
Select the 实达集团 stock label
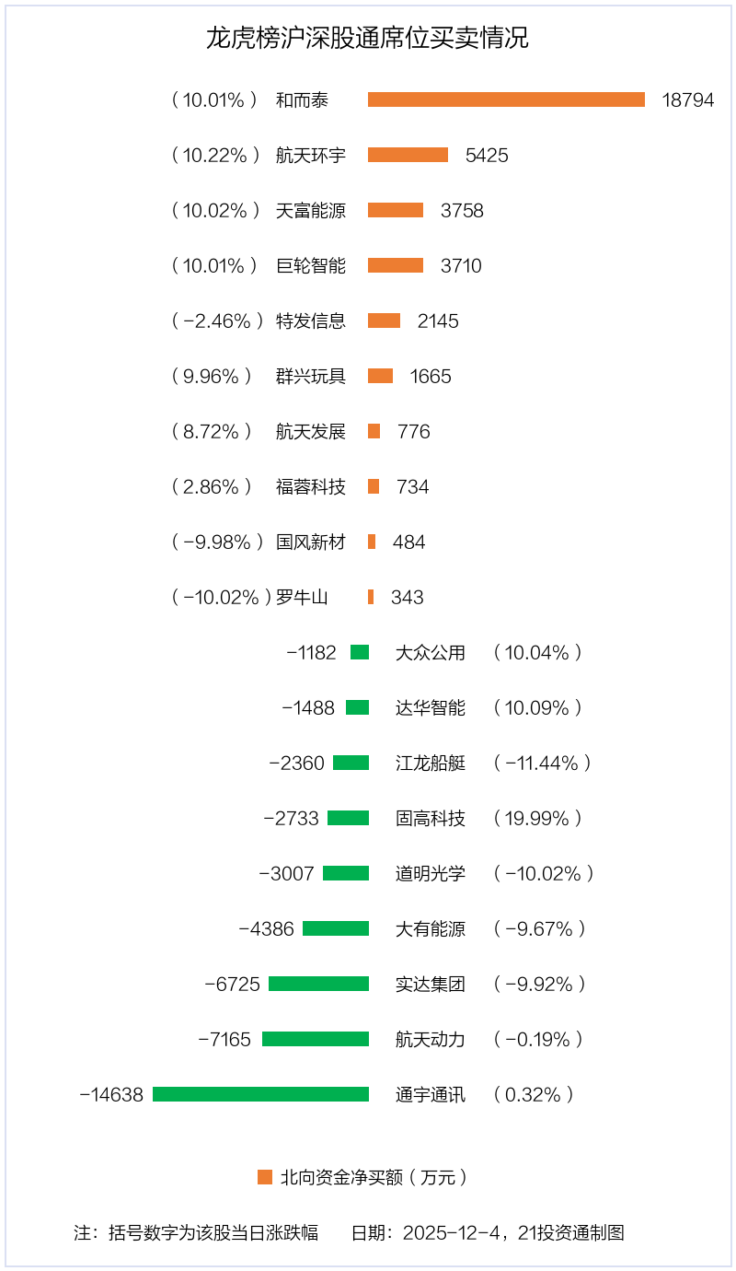click(431, 984)
